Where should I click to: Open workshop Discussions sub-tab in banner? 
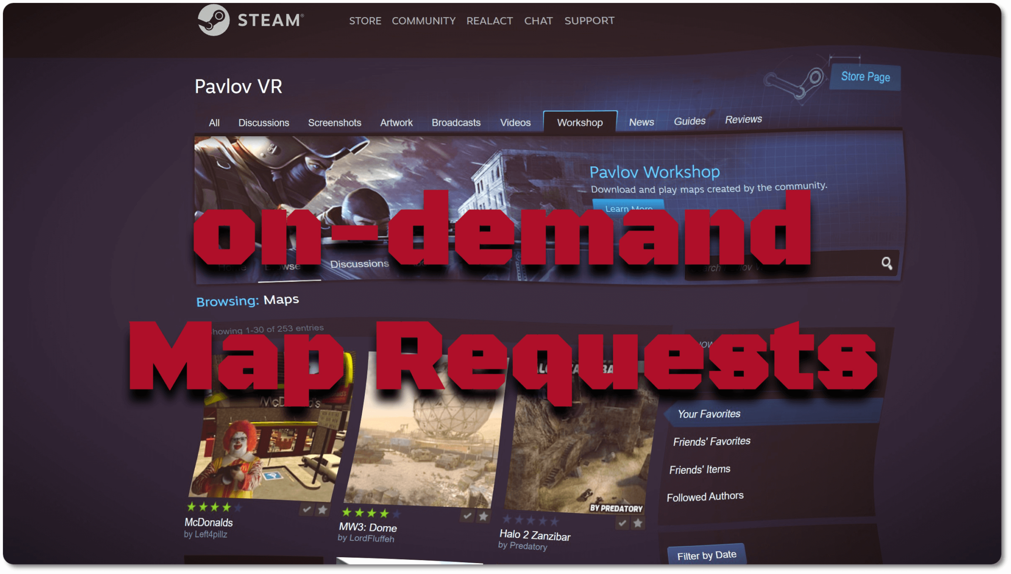point(359,264)
